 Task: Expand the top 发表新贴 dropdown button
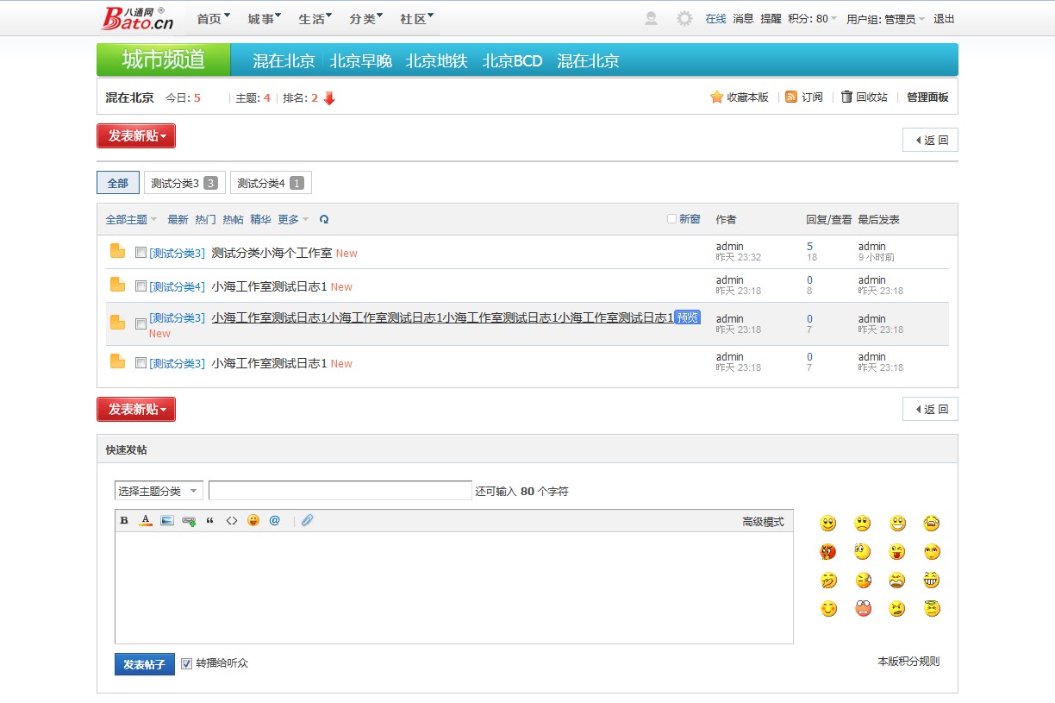click(136, 136)
